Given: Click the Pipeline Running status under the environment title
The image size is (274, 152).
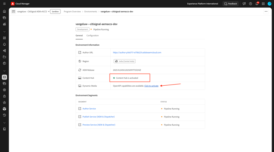Looking at the screenshot, I should 101,30.
